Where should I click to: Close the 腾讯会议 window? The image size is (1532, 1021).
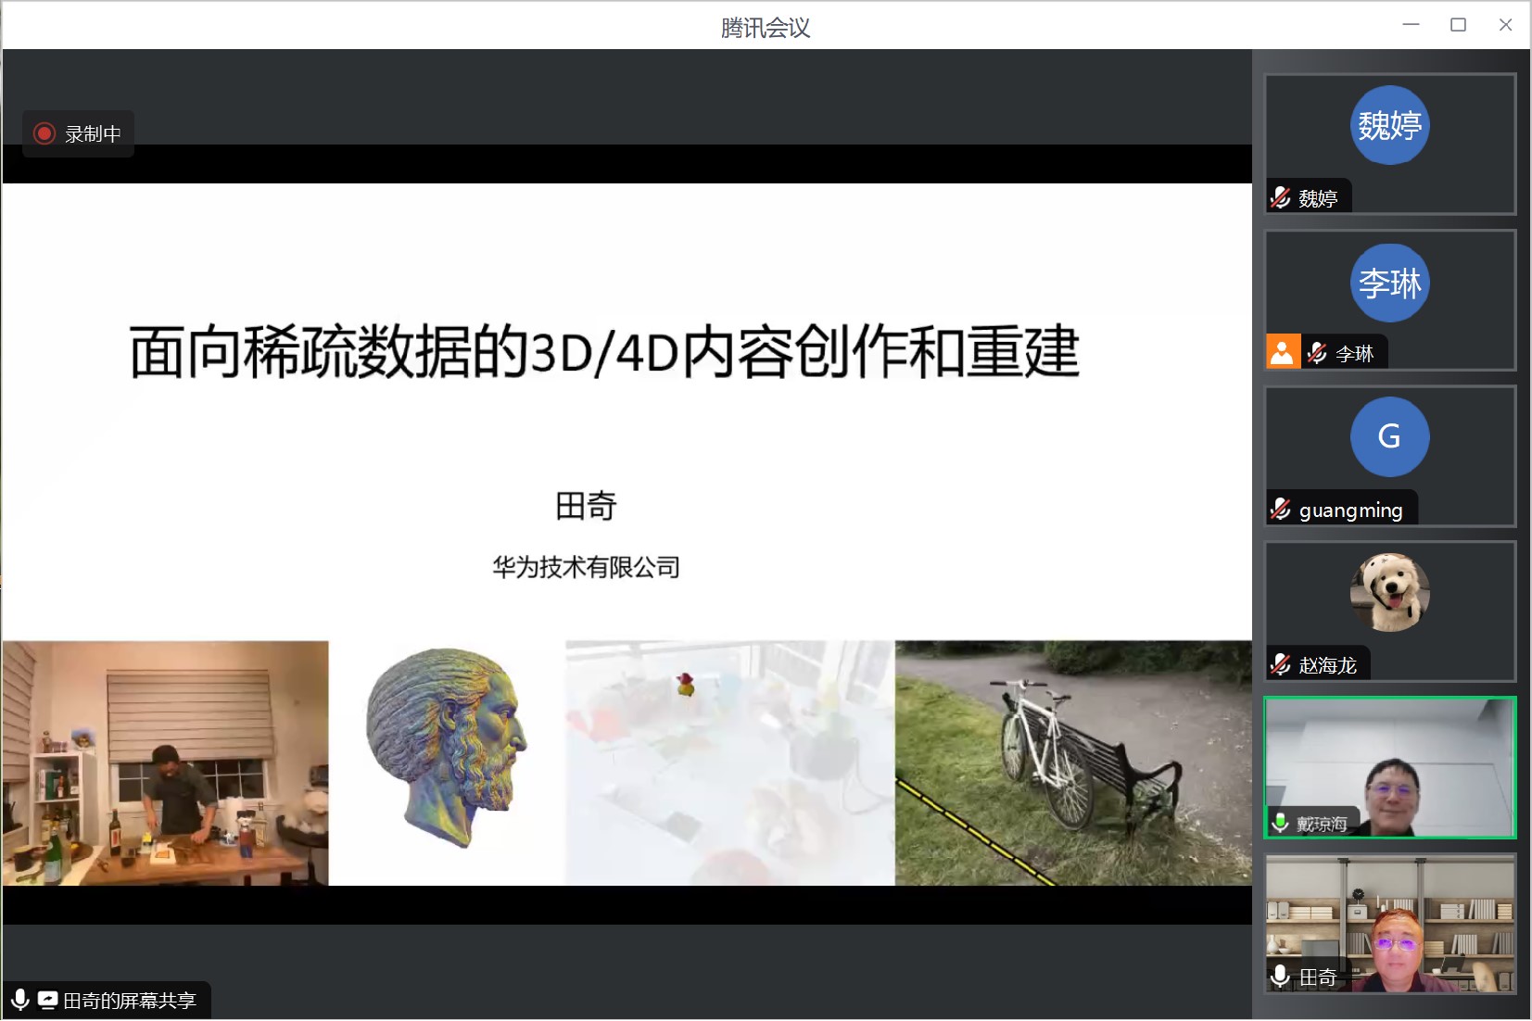(1505, 25)
